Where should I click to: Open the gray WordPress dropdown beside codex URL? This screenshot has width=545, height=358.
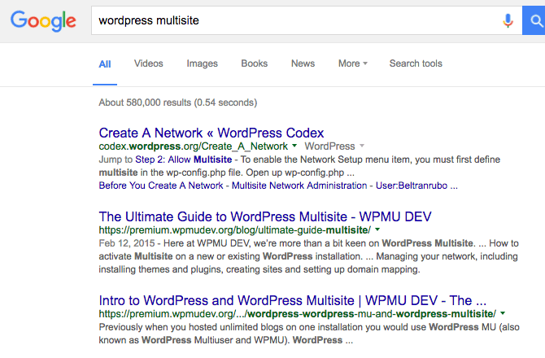334,146
